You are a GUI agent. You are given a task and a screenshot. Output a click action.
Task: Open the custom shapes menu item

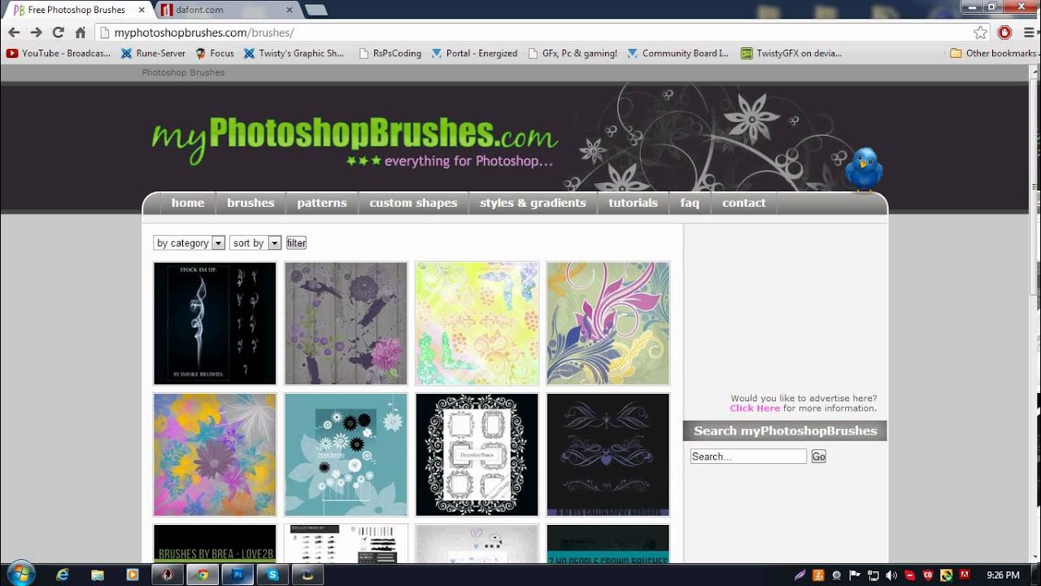click(x=413, y=203)
